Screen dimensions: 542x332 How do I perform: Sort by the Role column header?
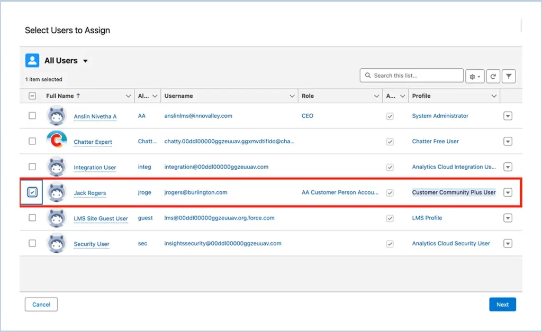click(308, 96)
